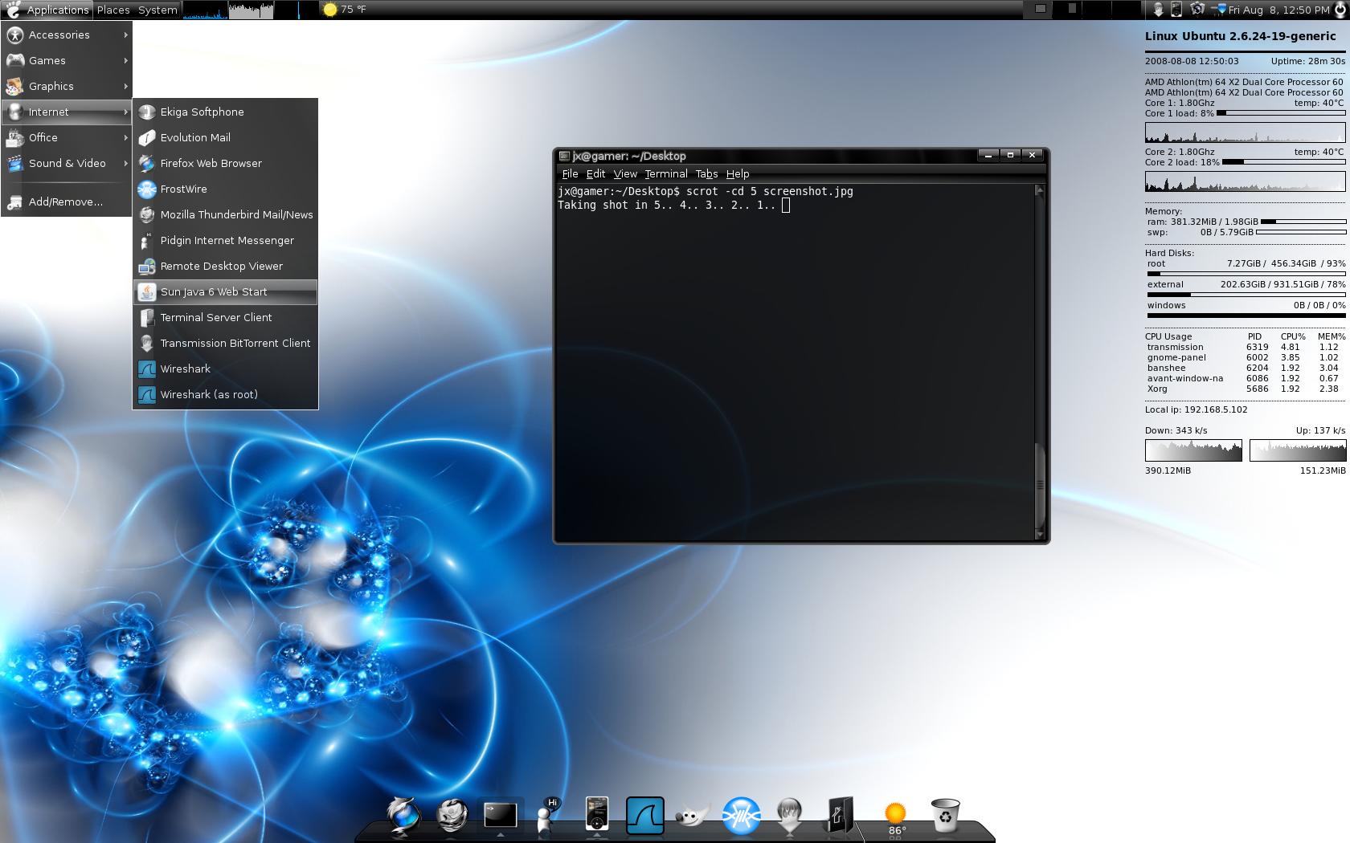This screenshot has width=1350, height=843.
Task: Select Sun Java 6 Web Start
Action: (226, 292)
